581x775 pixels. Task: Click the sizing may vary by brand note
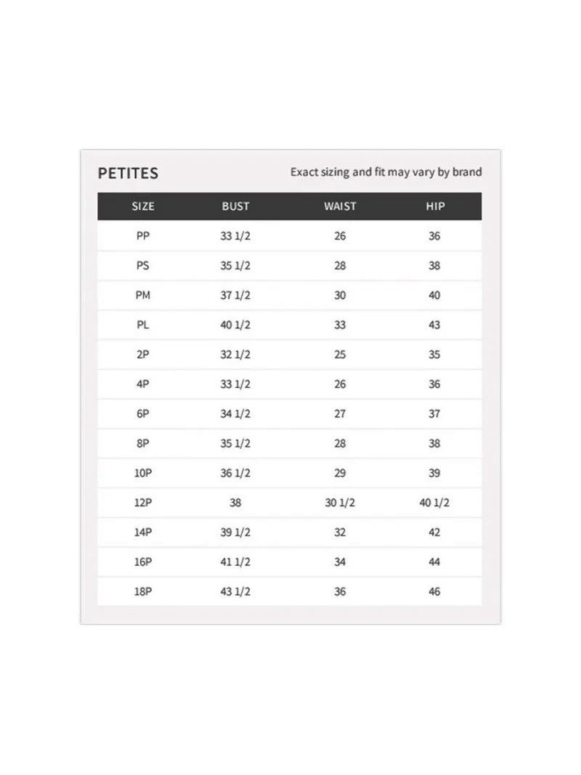coord(386,172)
